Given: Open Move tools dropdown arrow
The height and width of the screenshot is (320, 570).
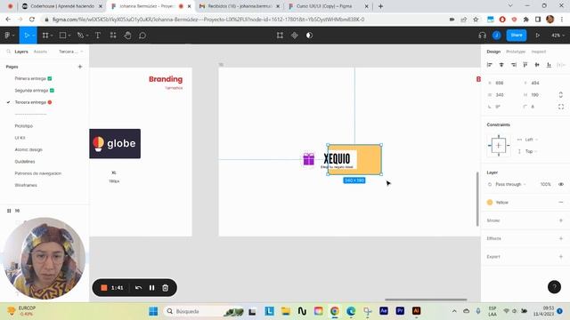Looking at the screenshot, I should pyautogui.click(x=33, y=36).
